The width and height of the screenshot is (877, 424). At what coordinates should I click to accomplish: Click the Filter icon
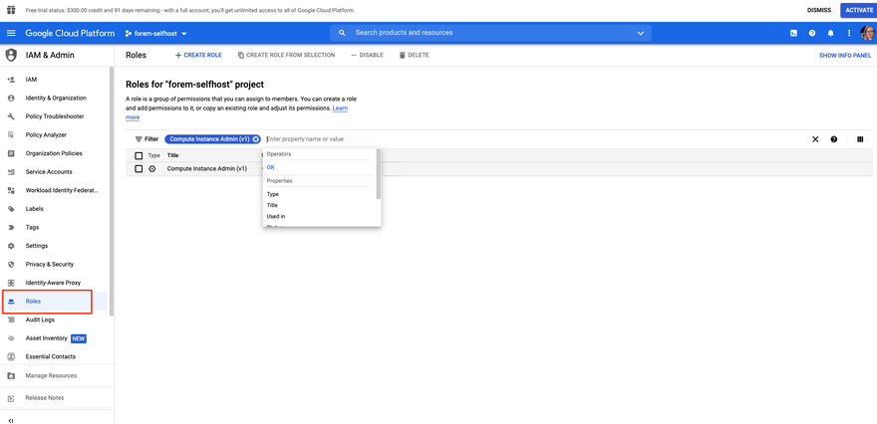pyautogui.click(x=139, y=139)
